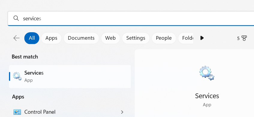Viewport: 254px width, 117px height.
Task: Select the People filter tab
Action: pyautogui.click(x=164, y=38)
